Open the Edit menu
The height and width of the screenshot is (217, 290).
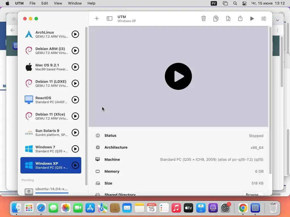coord(44,3)
